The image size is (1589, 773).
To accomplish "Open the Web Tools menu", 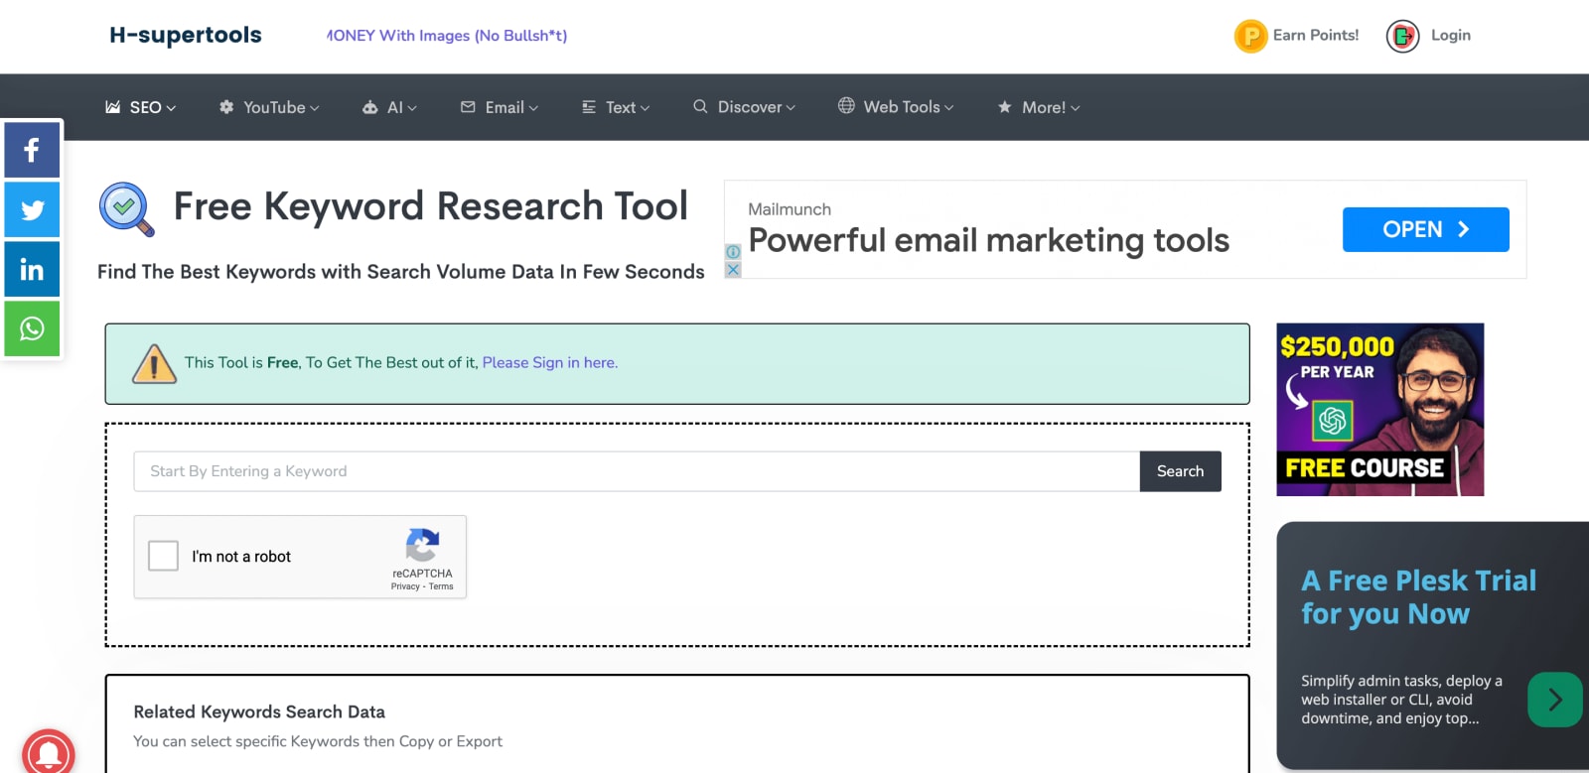I will coord(896,106).
